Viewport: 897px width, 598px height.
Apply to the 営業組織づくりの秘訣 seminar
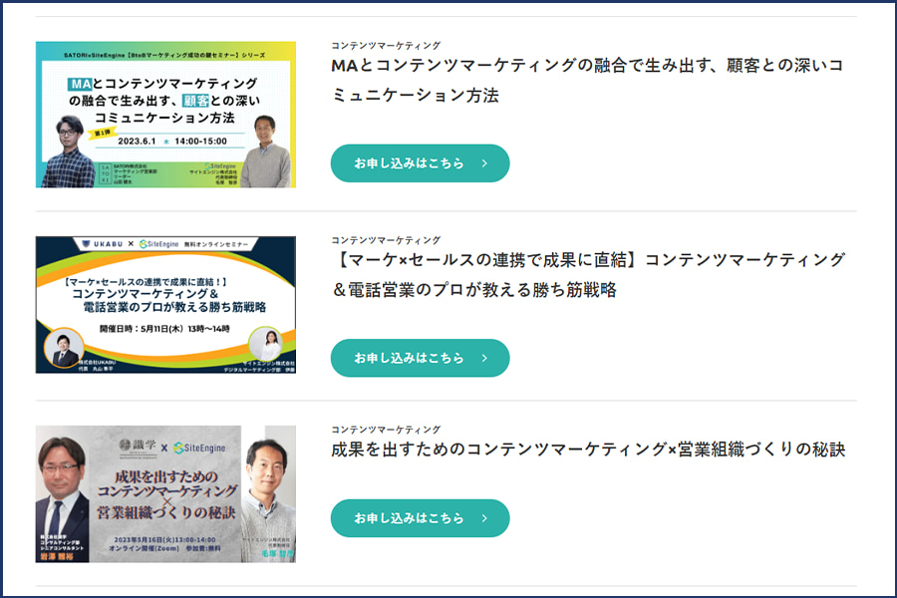click(420, 518)
